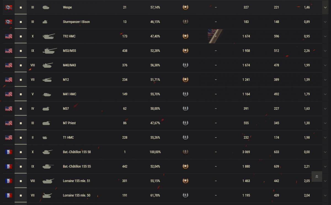Open the Sturmpanzer I Bison name link

pos(76,22)
